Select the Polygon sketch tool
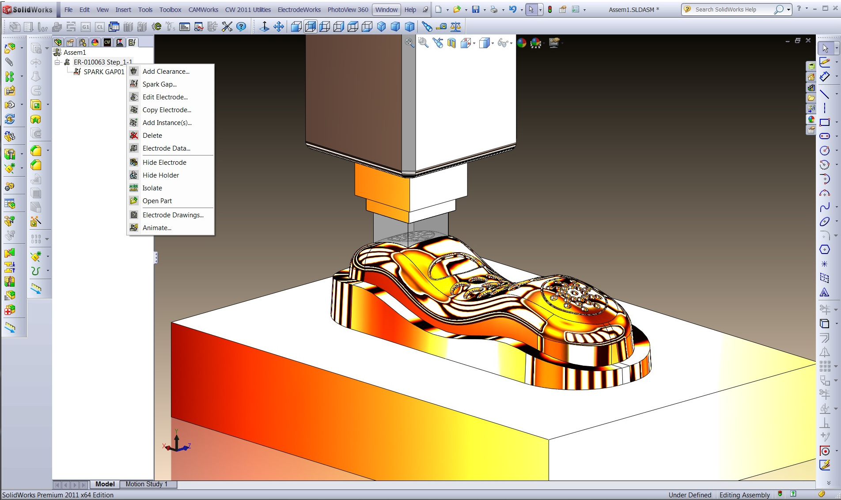841x500 pixels. (x=824, y=250)
